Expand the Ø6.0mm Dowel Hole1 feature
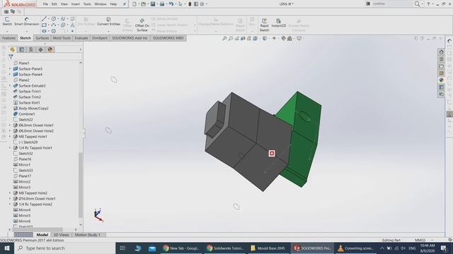This screenshot has width=453, height=254. 9,126
